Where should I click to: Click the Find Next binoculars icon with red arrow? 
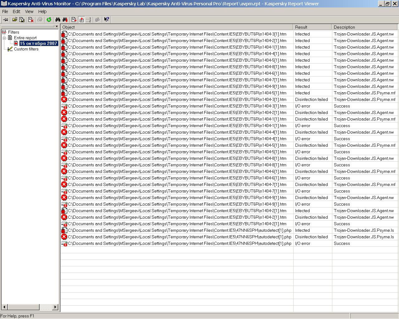(x=65, y=20)
